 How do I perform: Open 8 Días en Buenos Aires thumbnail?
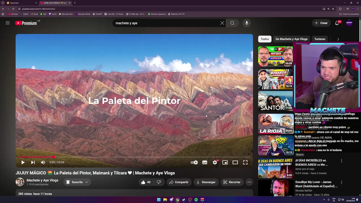click(x=276, y=168)
